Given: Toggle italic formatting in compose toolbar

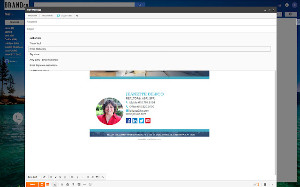Looking at the screenshot, I should [x=56, y=177].
